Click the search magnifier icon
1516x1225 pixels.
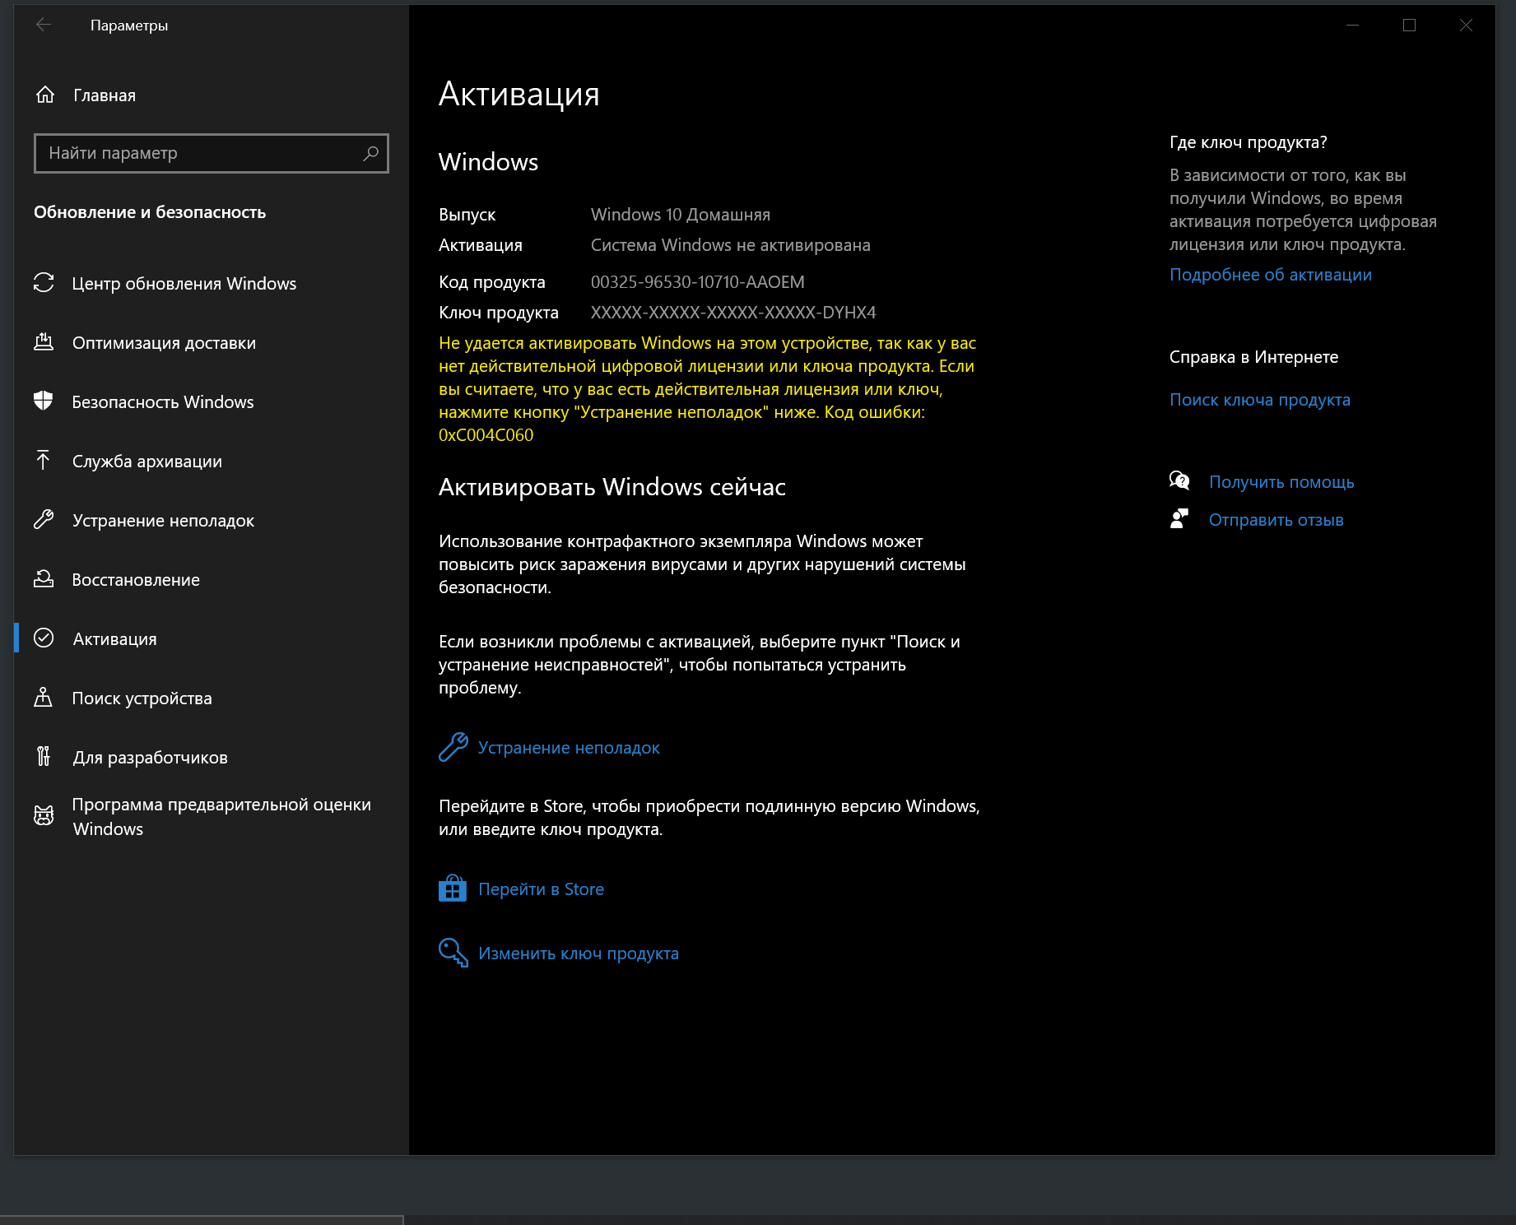coord(371,153)
